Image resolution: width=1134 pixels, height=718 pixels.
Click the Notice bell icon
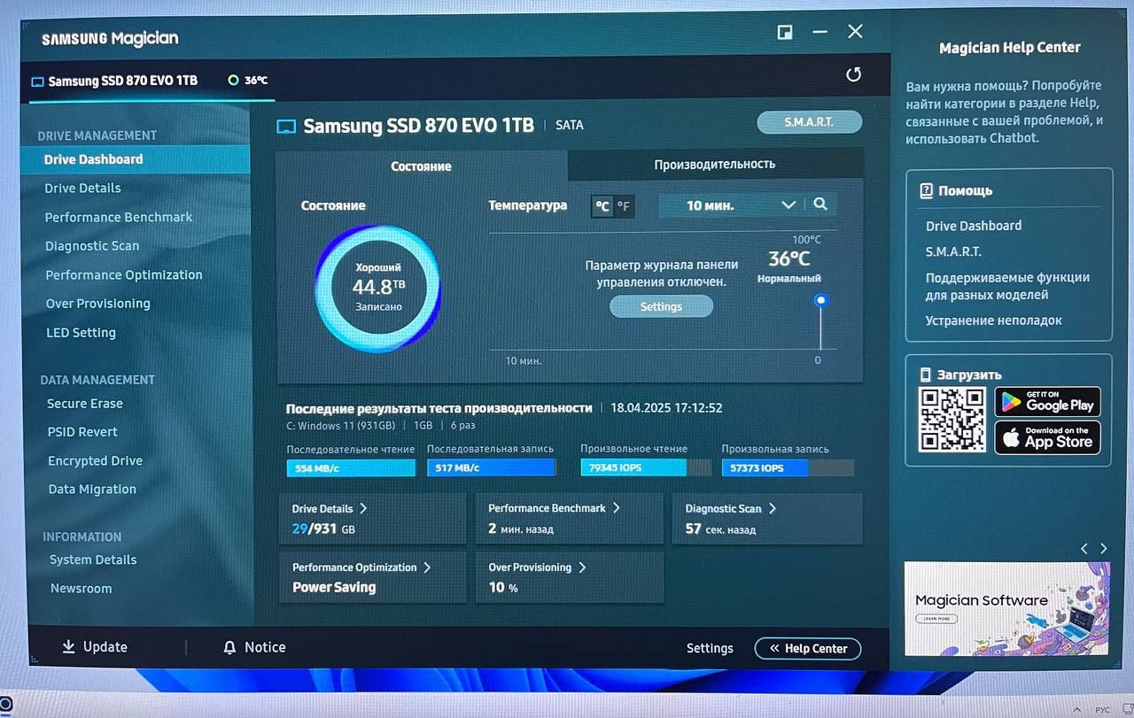[230, 647]
